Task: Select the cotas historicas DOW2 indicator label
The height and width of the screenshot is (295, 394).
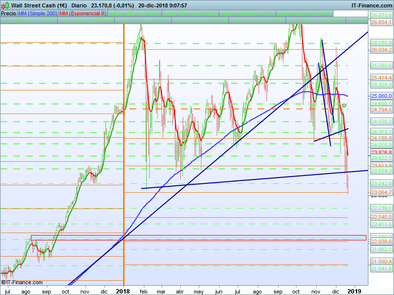Action: coord(190,13)
